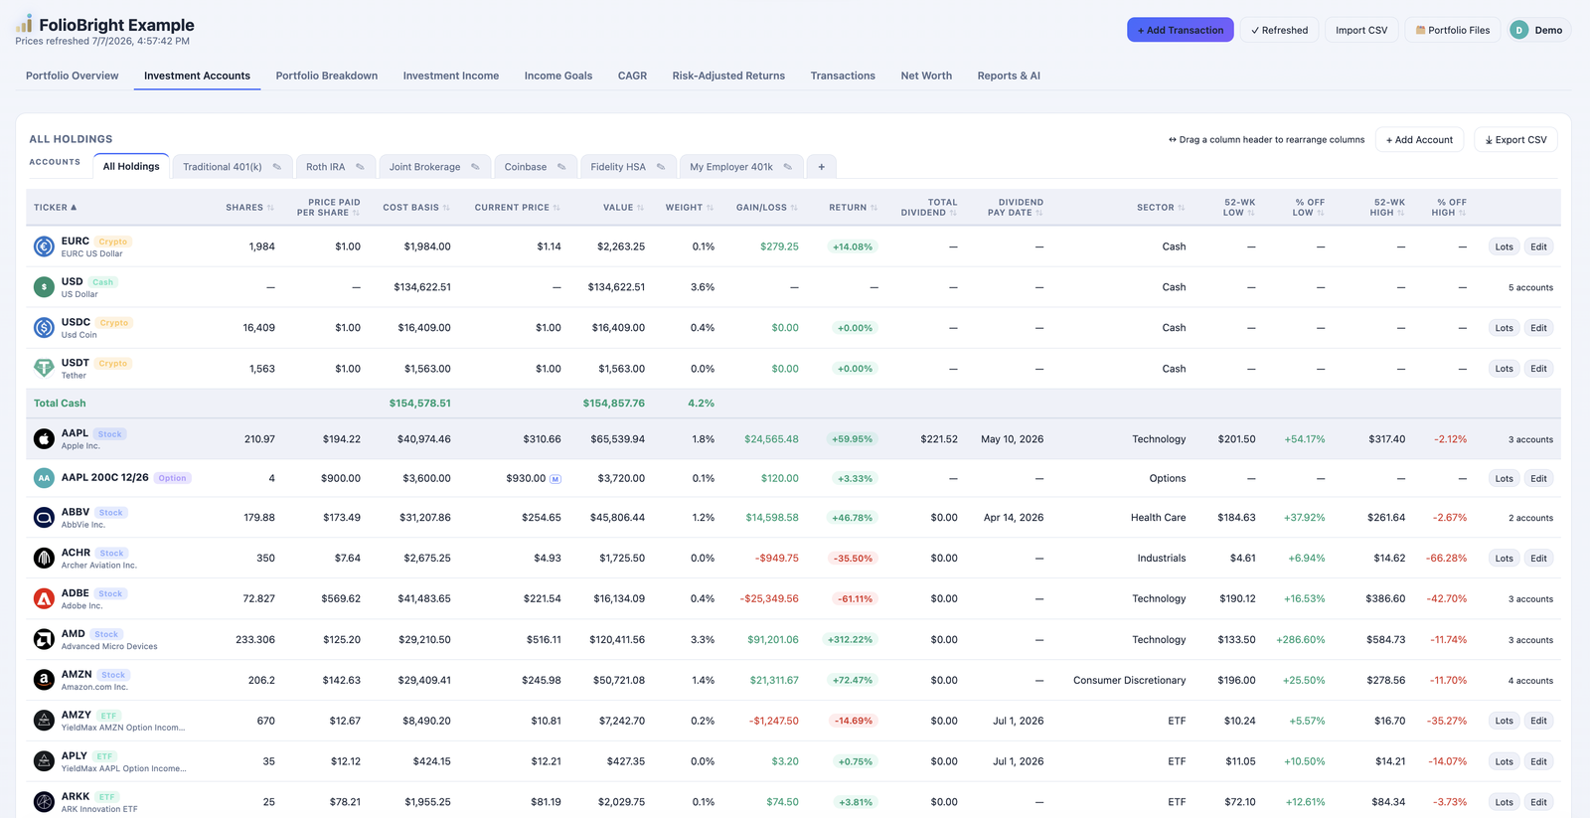Screen dimensions: 1590x818
Task: Click the EURC coin logo
Action: point(44,246)
